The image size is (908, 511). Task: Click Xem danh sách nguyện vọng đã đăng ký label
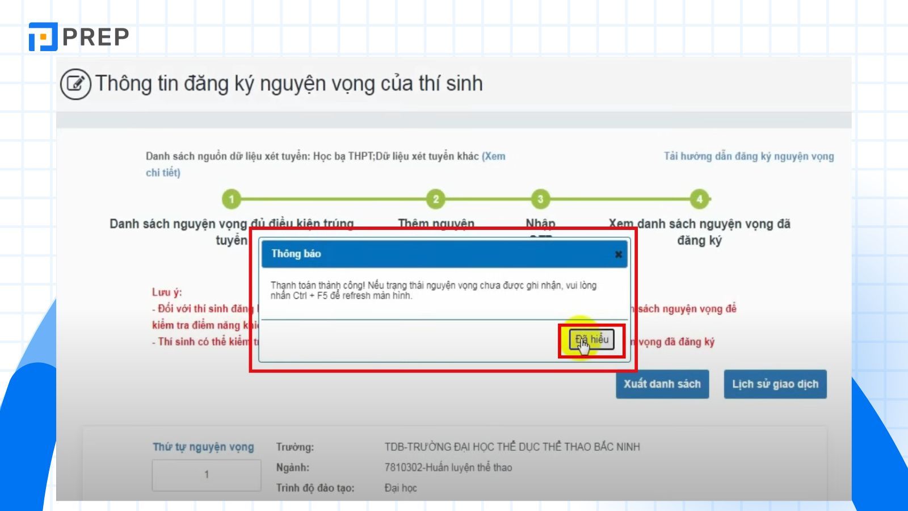pos(699,232)
